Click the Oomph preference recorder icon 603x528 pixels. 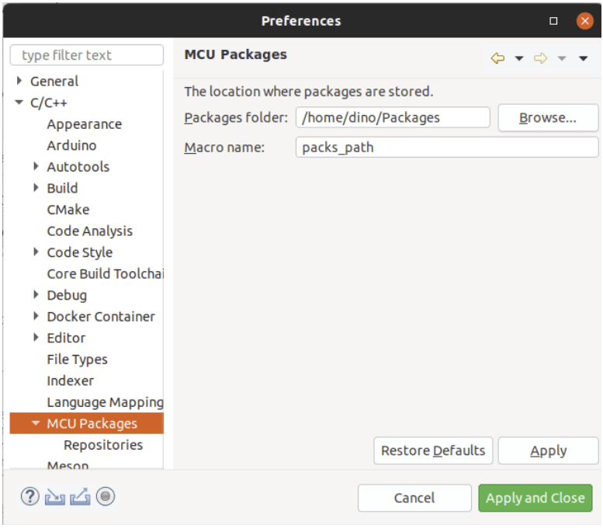pyautogui.click(x=106, y=497)
